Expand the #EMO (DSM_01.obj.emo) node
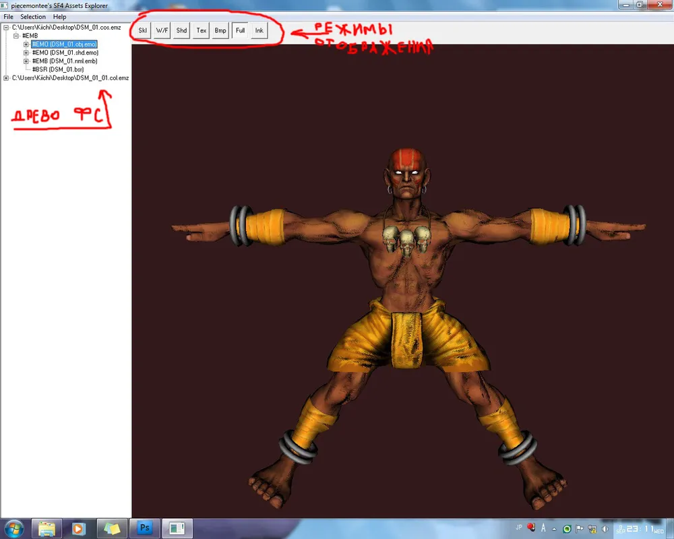 click(x=26, y=44)
